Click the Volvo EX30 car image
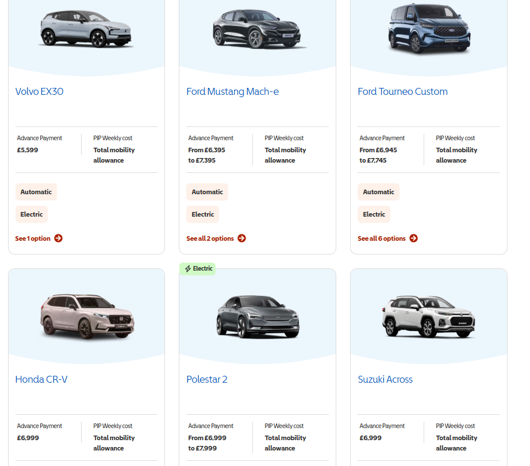This screenshot has width=530, height=466. 86,28
